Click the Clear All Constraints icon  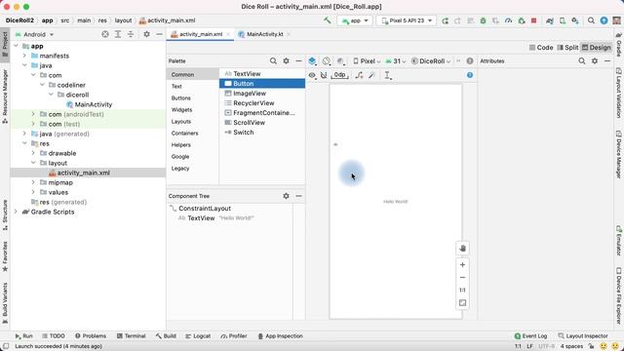(x=359, y=75)
